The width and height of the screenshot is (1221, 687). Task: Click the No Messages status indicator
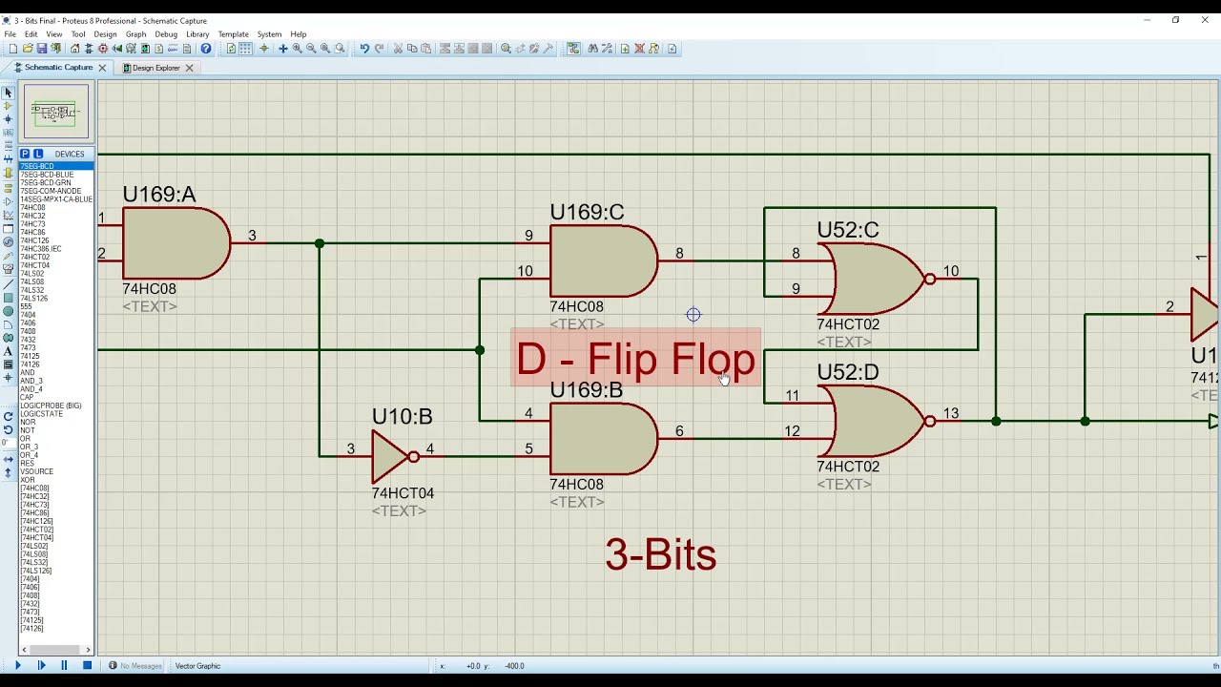(x=135, y=666)
